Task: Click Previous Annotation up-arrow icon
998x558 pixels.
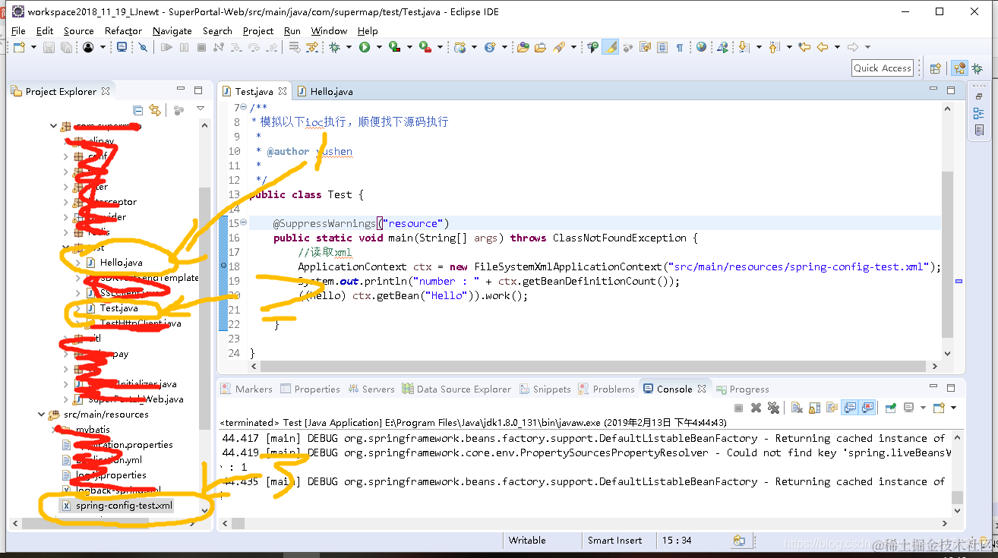Action: (x=774, y=47)
